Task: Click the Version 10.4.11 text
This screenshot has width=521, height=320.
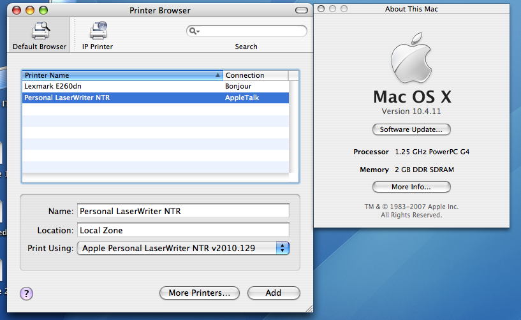Action: tap(411, 112)
